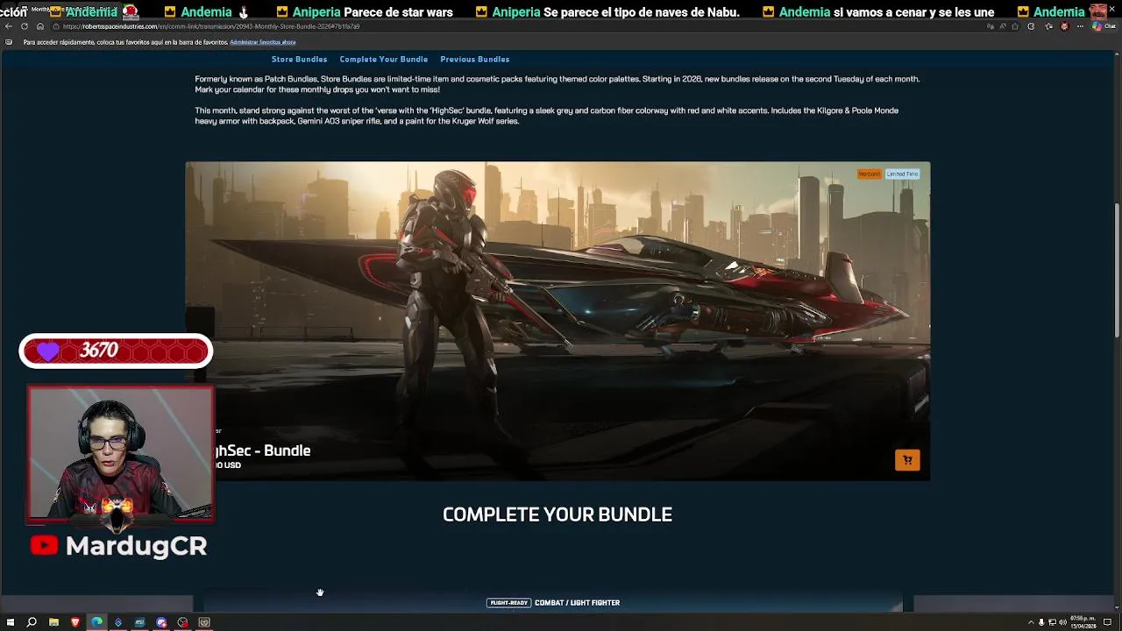Click the Limited Time badge
Screen dimensions: 1122x631
pos(902,174)
